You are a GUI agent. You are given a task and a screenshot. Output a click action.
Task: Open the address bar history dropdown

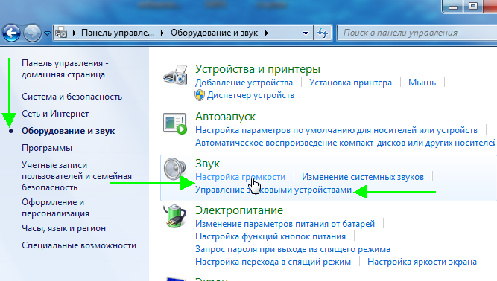(x=306, y=33)
